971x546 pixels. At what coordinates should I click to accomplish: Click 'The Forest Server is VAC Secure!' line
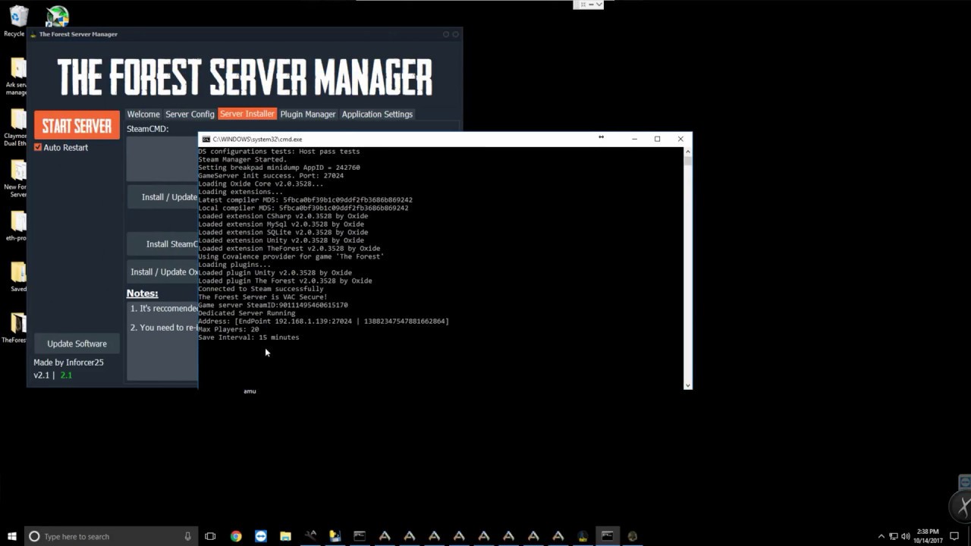262,297
